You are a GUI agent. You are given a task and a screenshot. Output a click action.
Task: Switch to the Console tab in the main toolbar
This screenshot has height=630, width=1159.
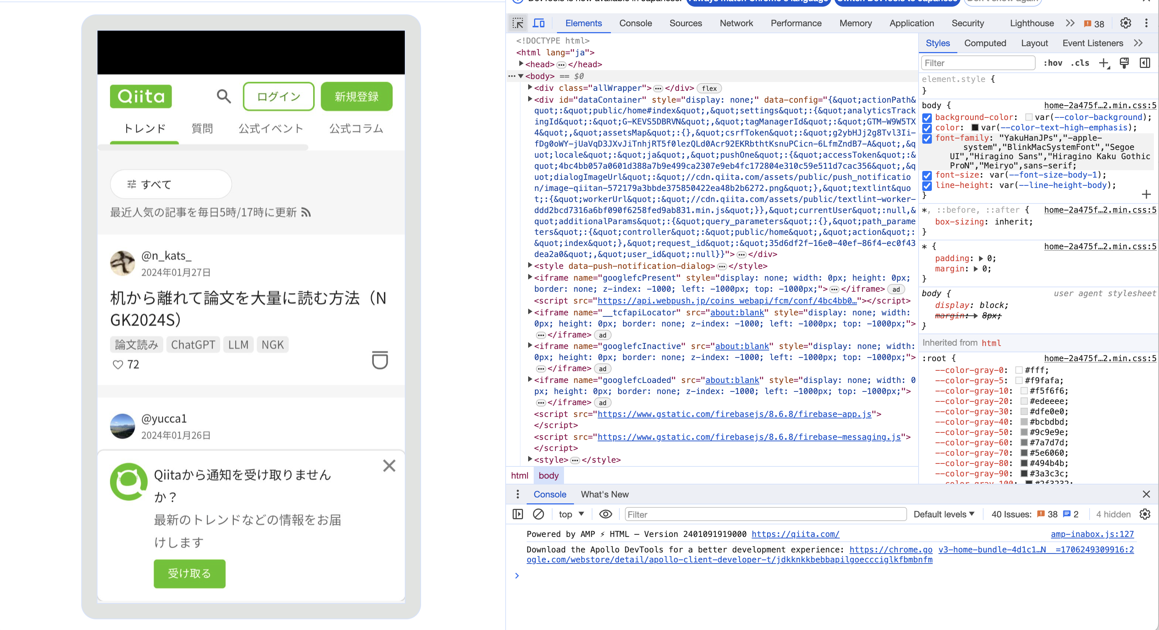[x=635, y=23]
